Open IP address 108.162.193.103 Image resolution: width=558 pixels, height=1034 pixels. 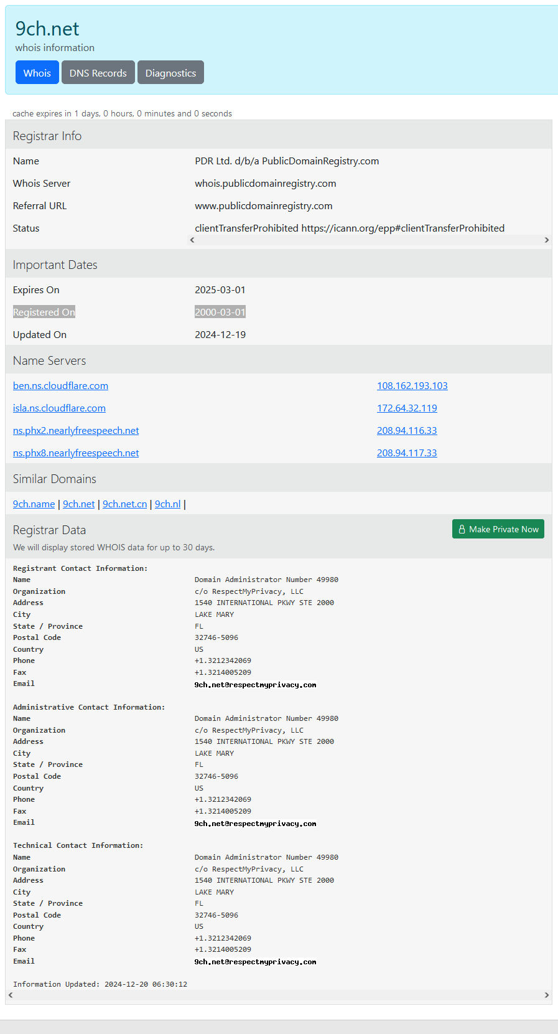click(412, 386)
